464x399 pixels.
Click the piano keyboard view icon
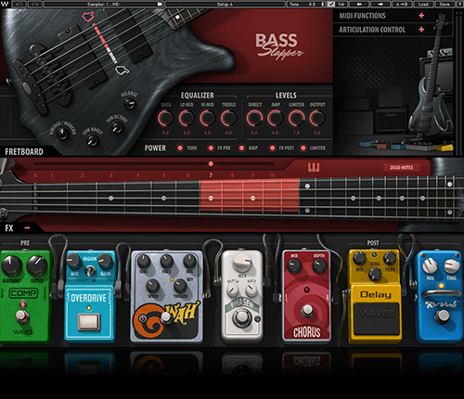pyautogui.click(x=314, y=167)
